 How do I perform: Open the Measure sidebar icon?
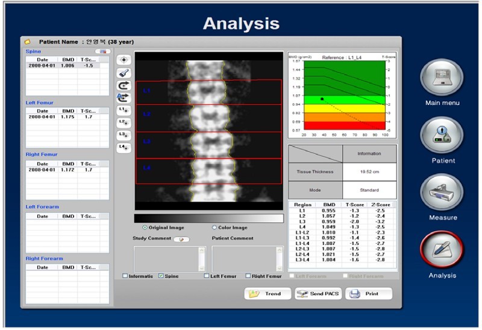442,192
